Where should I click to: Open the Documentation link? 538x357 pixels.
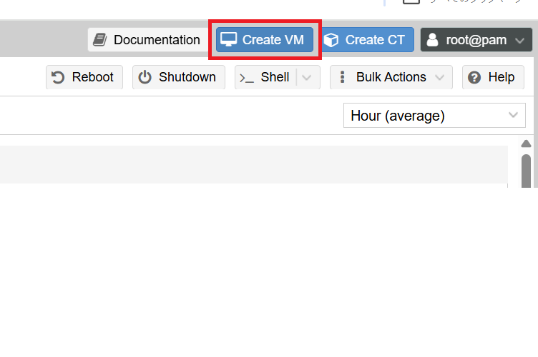pyautogui.click(x=156, y=40)
